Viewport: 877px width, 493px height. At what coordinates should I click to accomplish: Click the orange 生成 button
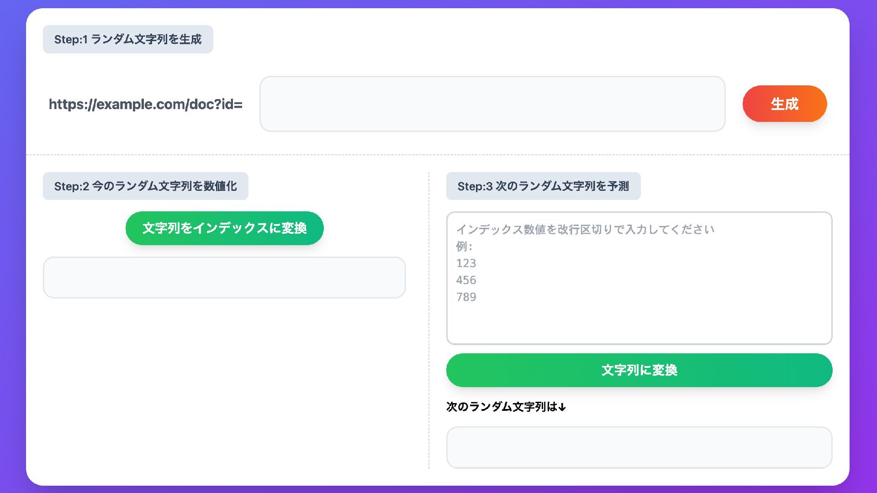point(784,104)
